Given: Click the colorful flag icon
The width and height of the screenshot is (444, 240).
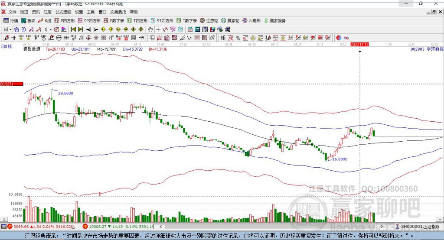Looking at the screenshot, I should pyautogui.click(x=64, y=29).
